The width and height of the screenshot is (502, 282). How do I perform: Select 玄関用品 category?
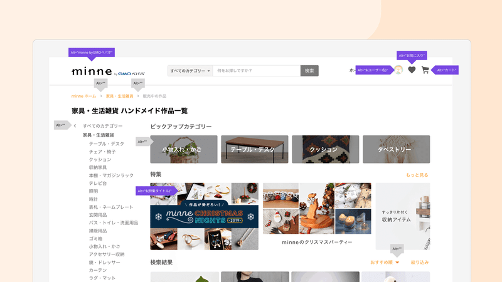(98, 215)
